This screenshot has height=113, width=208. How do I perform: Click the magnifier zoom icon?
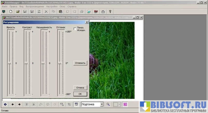108,104
